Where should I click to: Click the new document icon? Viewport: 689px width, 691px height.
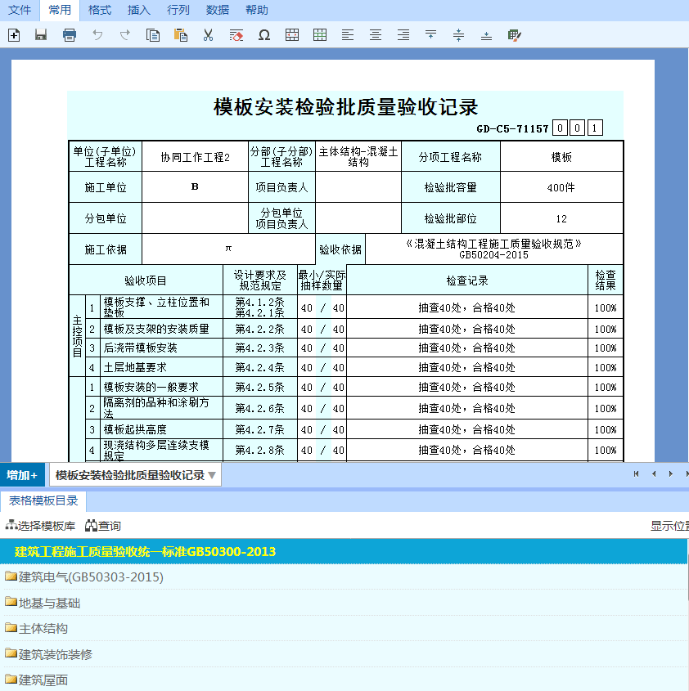[x=14, y=35]
